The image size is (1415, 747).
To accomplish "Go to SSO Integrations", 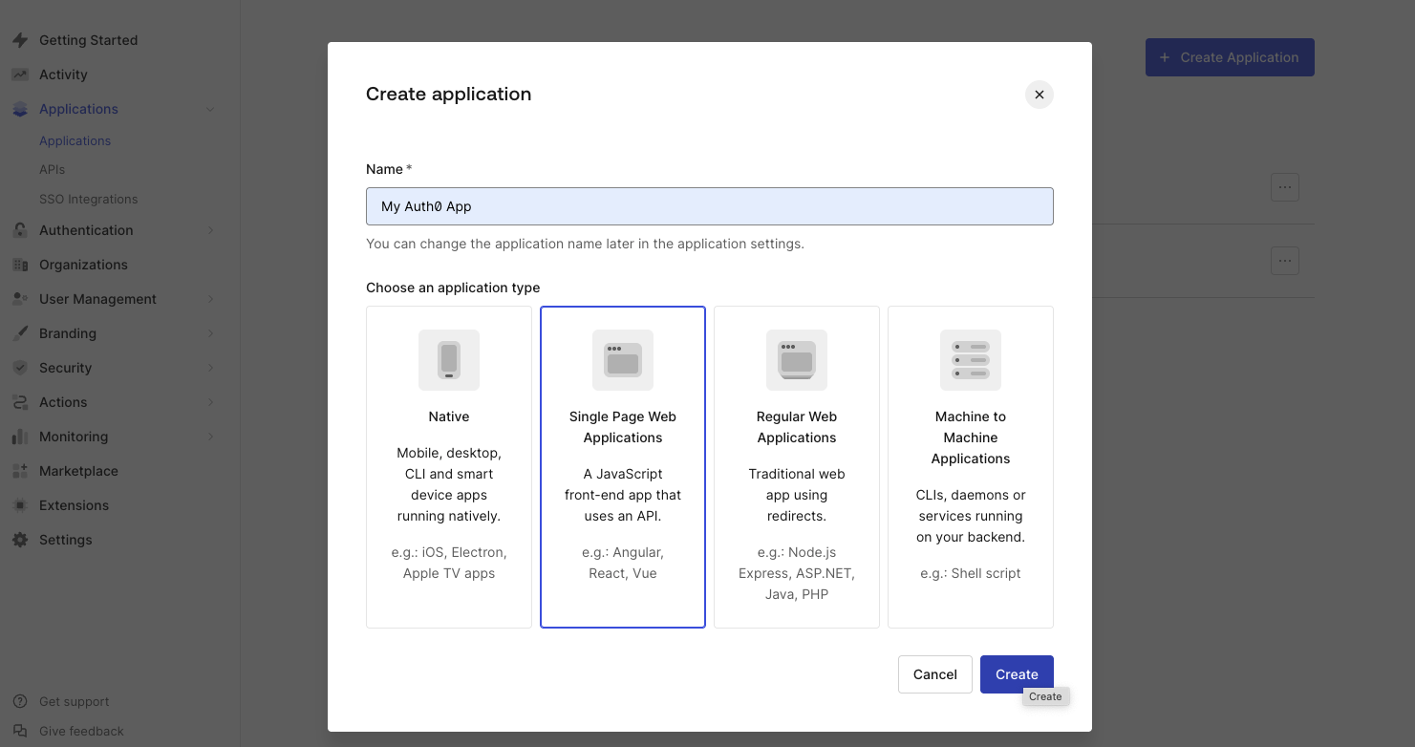I will click(x=86, y=198).
